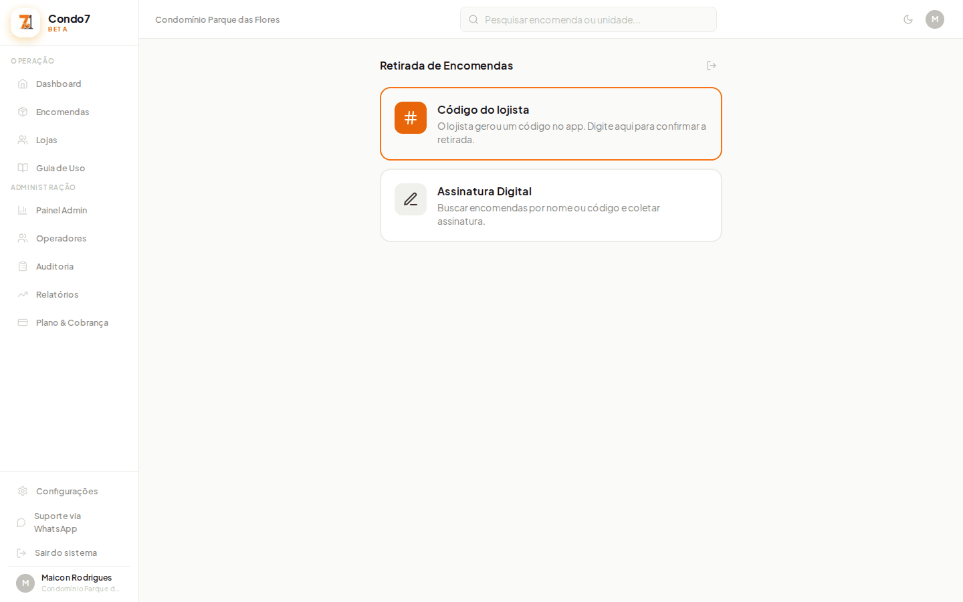Click Suporte via WhatsApp link

57,522
